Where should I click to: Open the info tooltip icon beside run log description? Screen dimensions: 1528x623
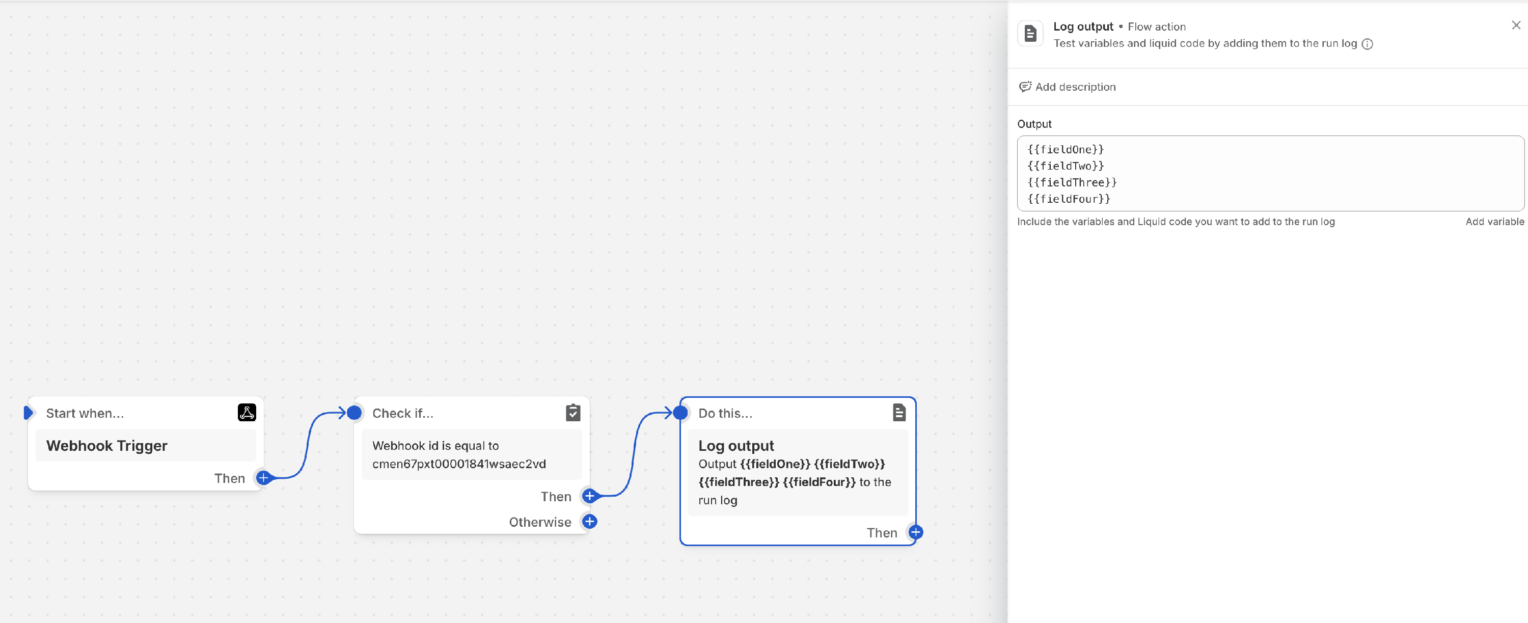point(1367,44)
